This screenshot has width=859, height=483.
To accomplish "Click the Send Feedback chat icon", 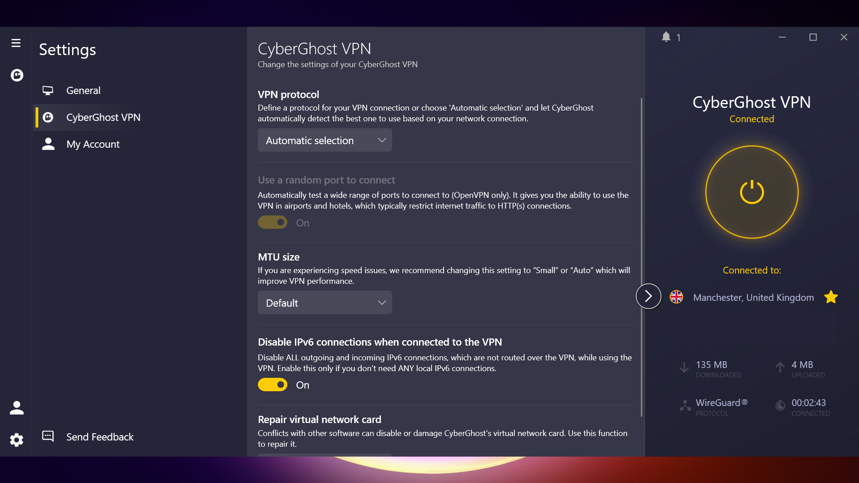I will click(x=48, y=436).
